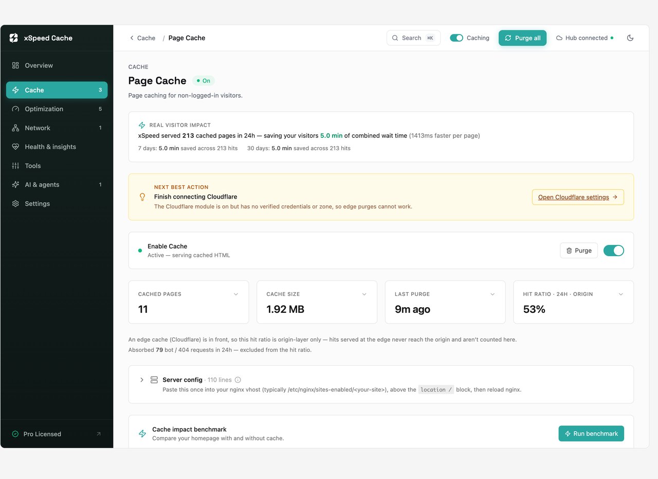Screen dimensions: 658x479
Task: Click the 53% hit ratio value
Action: (534, 309)
